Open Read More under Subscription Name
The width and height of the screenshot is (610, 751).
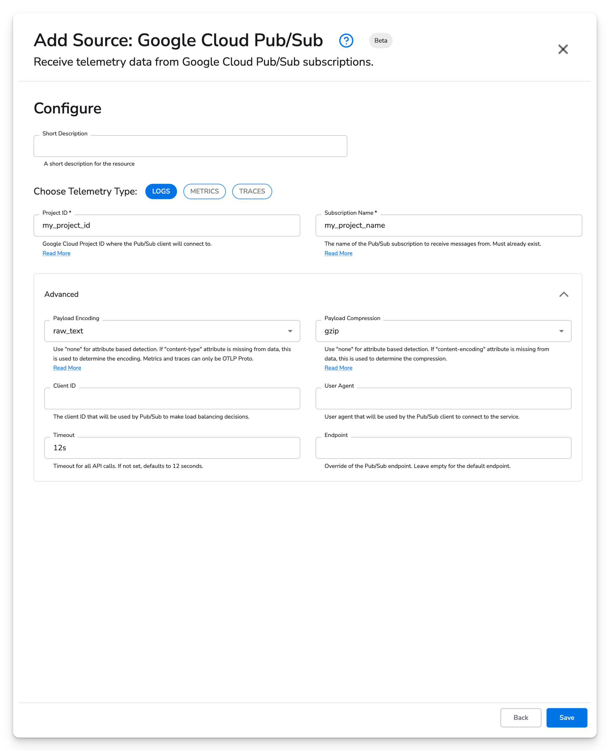[338, 253]
